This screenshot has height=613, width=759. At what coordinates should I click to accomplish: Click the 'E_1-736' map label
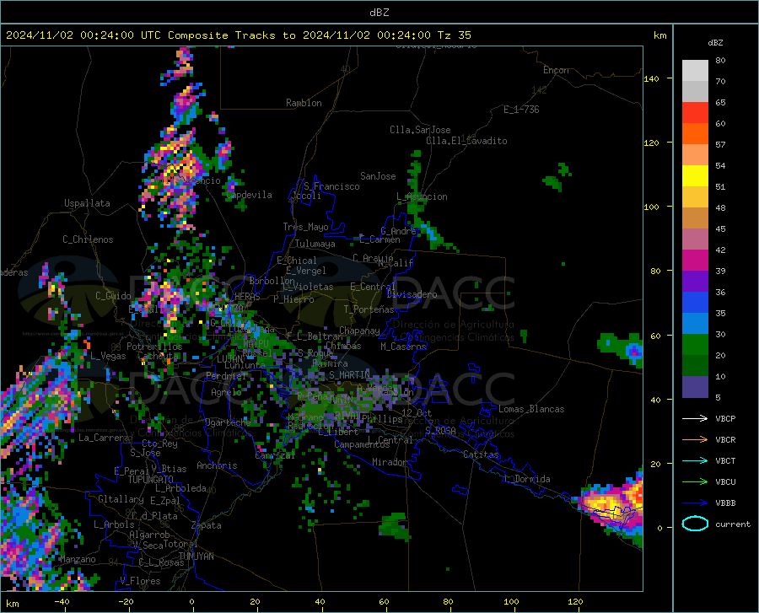point(521,110)
